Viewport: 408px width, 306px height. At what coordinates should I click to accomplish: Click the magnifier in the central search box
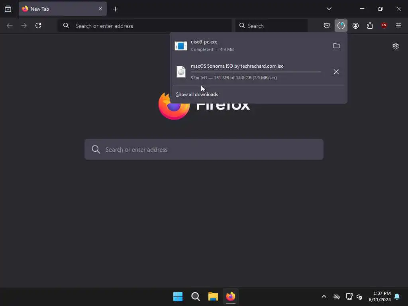tap(96, 149)
